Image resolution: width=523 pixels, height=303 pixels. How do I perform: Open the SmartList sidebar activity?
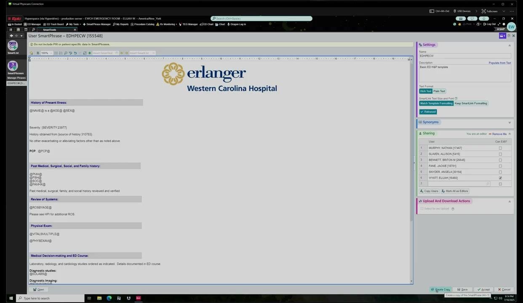pyautogui.click(x=13, y=47)
